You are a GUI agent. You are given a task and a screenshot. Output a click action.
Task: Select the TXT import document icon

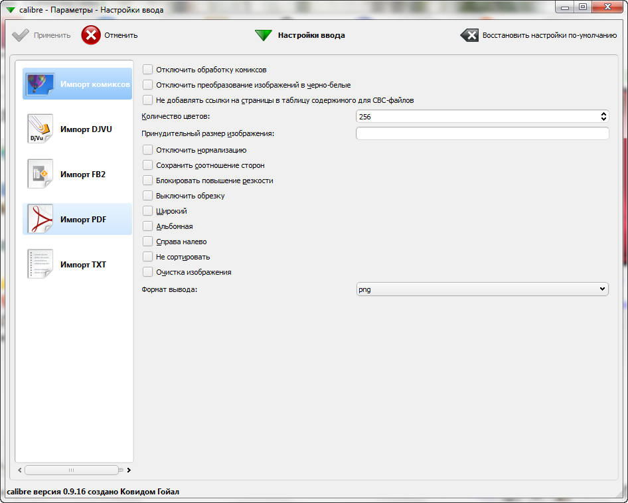pos(40,264)
